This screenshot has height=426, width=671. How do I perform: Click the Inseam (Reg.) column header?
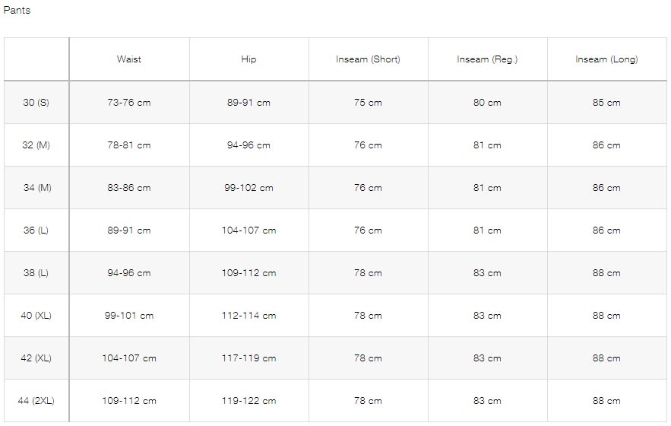point(487,59)
